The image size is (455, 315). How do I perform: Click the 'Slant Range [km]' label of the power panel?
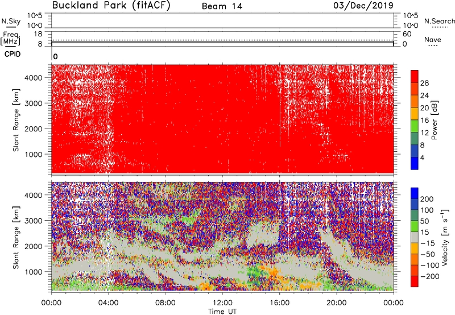16,120
